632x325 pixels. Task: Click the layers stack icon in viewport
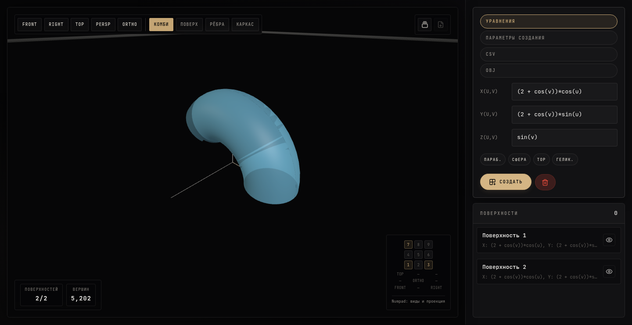tap(424, 25)
